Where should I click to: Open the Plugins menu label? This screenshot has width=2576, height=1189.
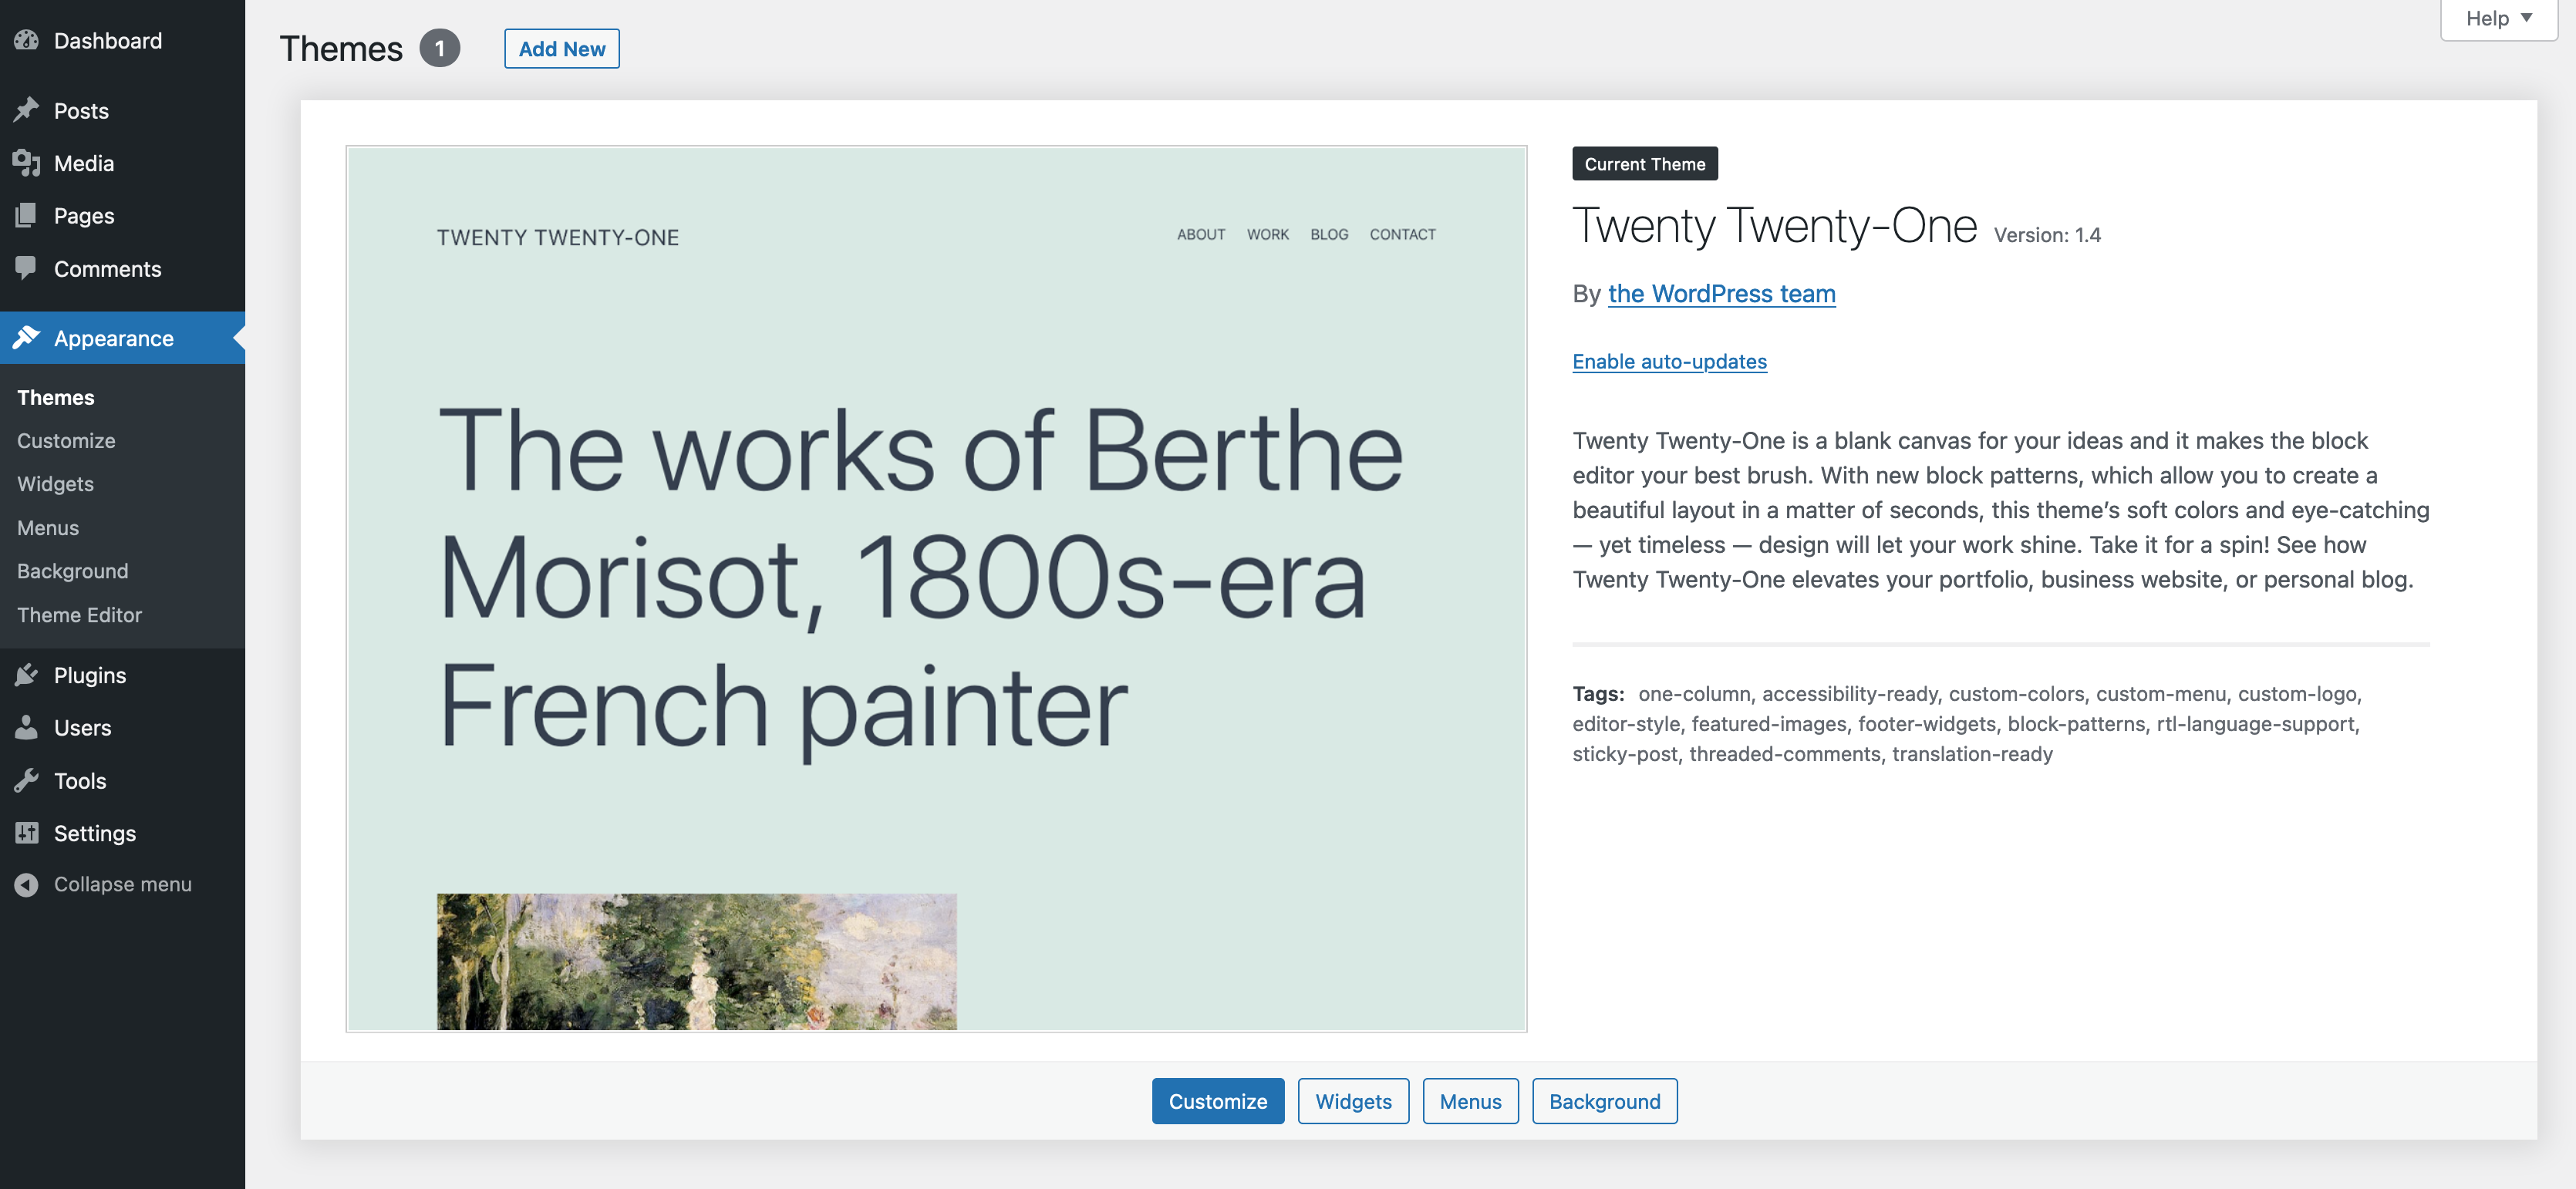coord(90,675)
